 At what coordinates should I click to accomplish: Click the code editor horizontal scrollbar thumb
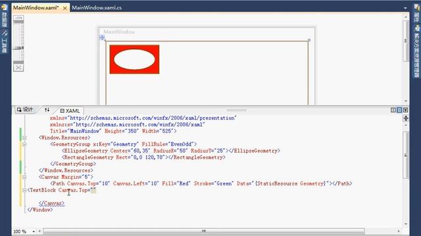[x=204, y=231]
